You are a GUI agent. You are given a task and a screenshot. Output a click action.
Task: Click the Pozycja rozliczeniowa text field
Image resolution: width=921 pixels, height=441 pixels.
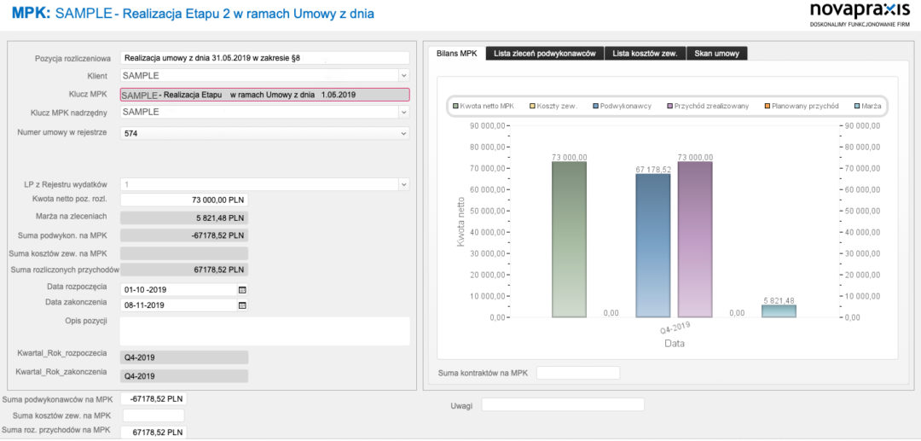coord(264,58)
